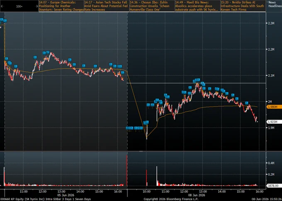Screen dimensions: 282x201
Task: Open the 15:20 Nvidia Strikes AI Infrastructure headline
Action: [x=243, y=6]
